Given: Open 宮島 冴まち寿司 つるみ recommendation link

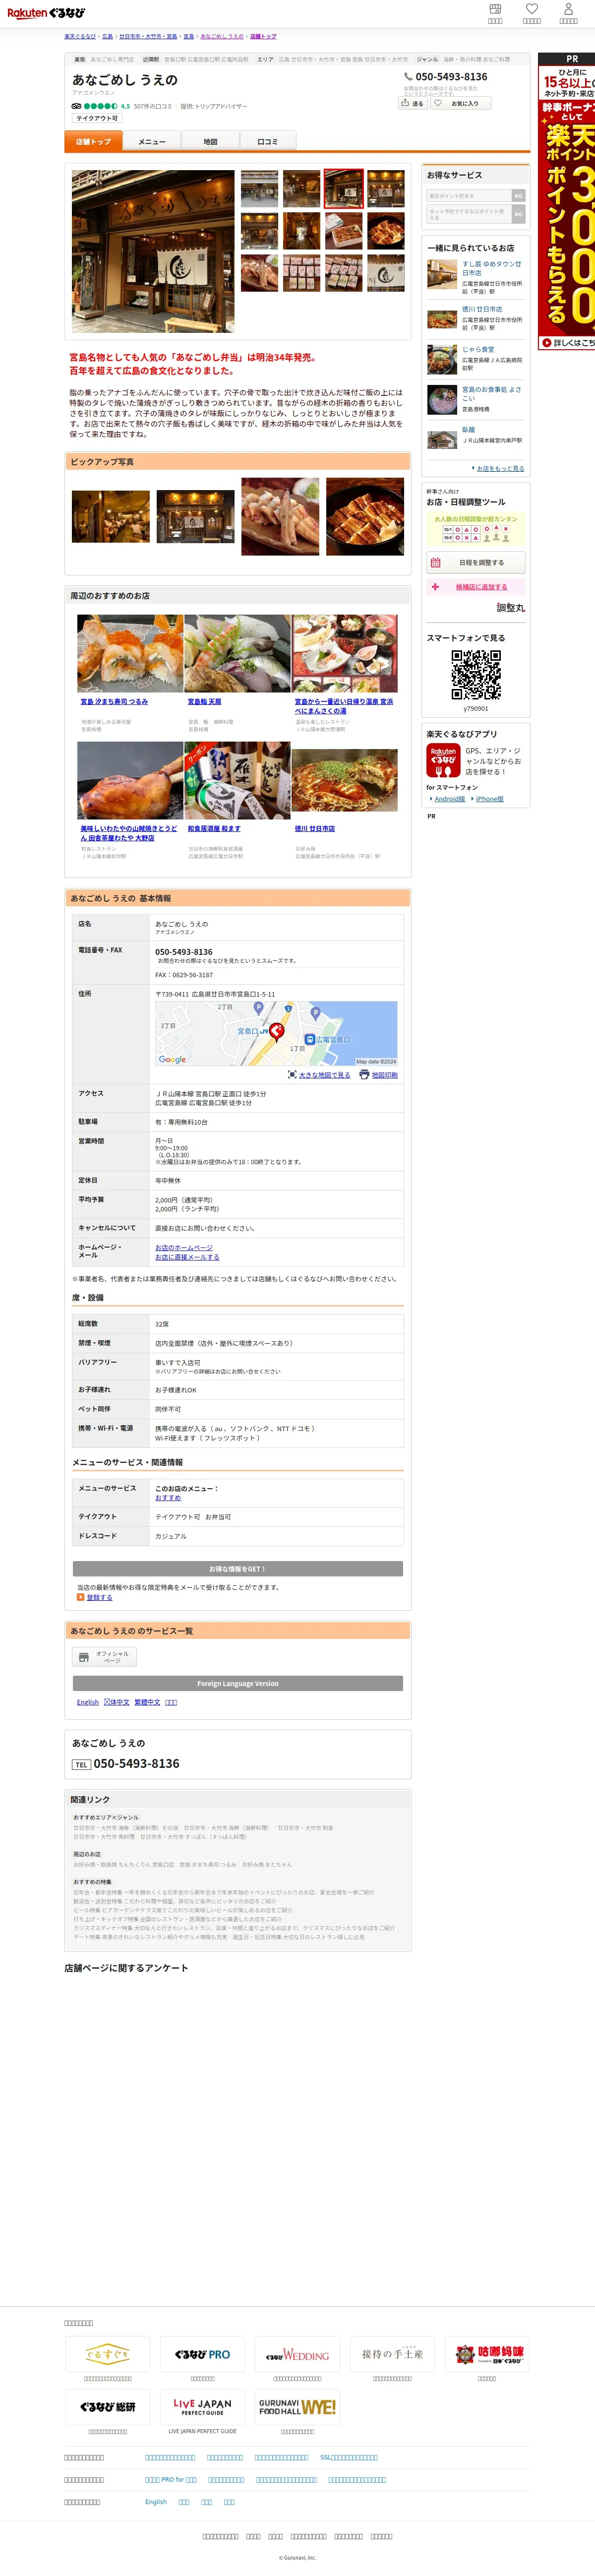Looking at the screenshot, I should [x=114, y=701].
